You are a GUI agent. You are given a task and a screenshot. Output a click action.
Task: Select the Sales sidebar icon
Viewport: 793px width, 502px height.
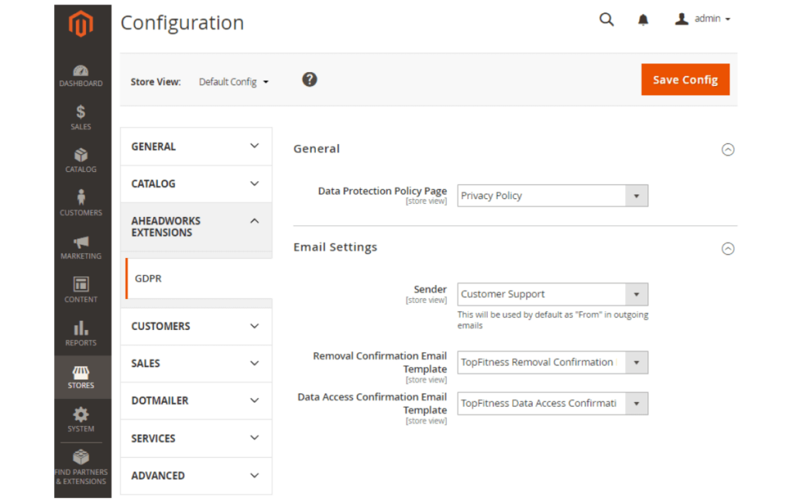[81, 118]
